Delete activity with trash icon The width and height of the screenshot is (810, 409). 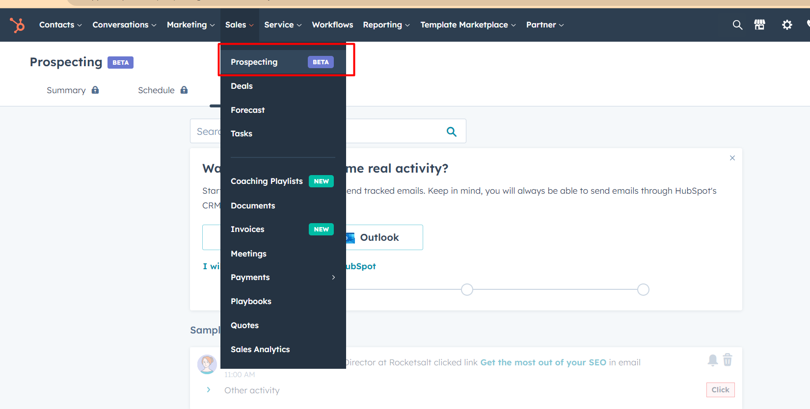(728, 360)
